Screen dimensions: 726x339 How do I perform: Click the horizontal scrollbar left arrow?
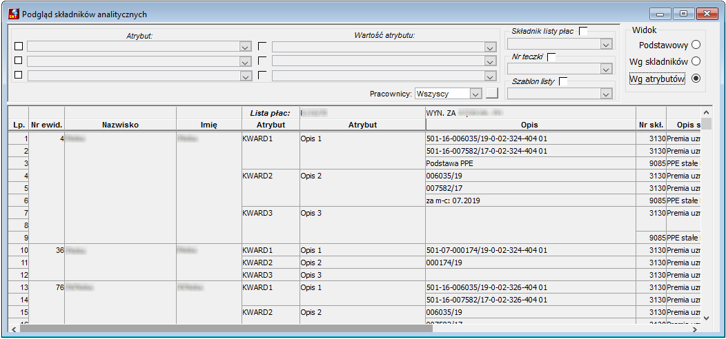(14, 329)
